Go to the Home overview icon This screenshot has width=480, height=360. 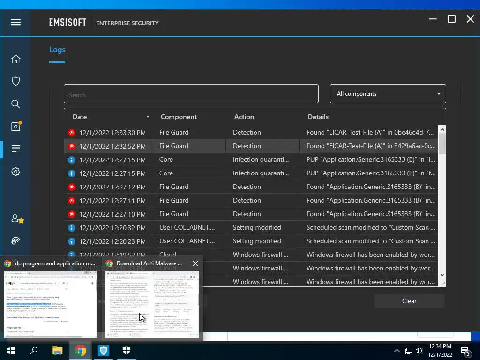point(15,59)
